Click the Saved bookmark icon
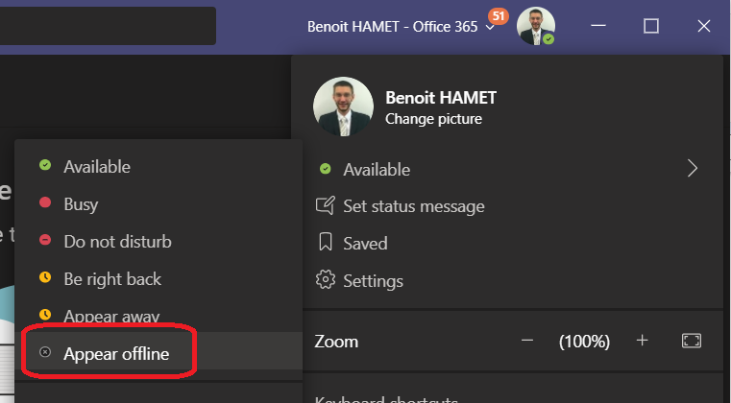731x403 pixels. (x=326, y=244)
